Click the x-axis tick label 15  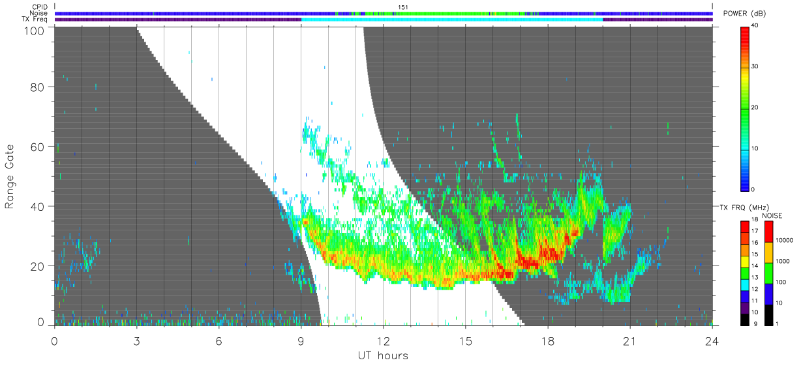(x=465, y=340)
